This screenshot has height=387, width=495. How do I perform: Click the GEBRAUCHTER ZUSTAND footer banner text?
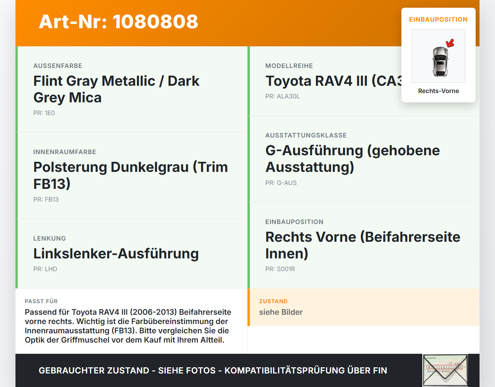click(x=213, y=370)
